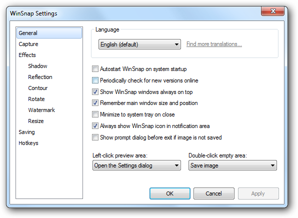Image resolution: width=298 pixels, height=218 pixels.
Task: Tick Show prompt dialog before exit
Action: tap(95, 137)
